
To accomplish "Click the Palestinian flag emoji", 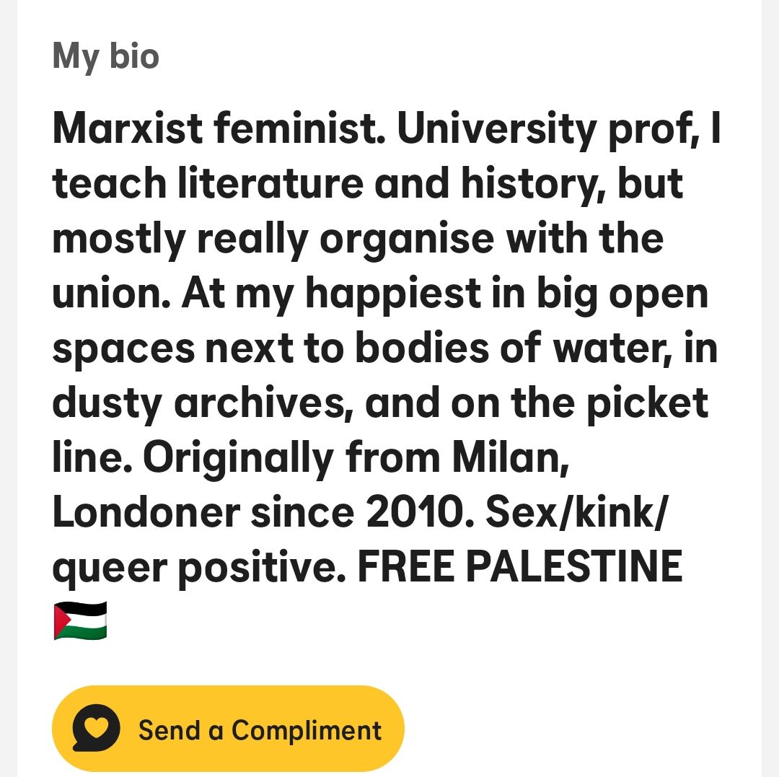I will click(x=80, y=620).
